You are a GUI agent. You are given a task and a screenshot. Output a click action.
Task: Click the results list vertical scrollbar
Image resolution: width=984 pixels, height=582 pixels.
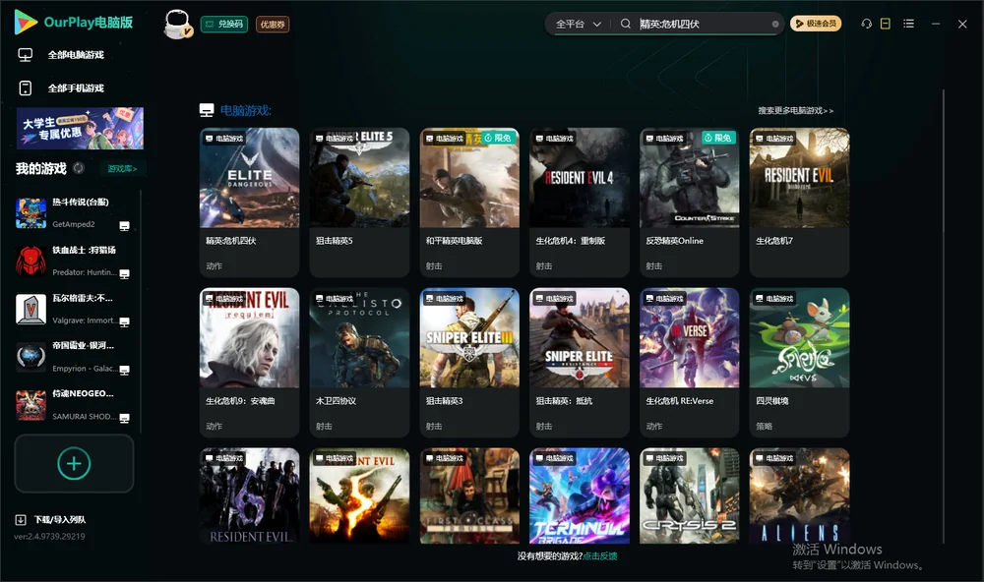pyautogui.click(x=943, y=317)
